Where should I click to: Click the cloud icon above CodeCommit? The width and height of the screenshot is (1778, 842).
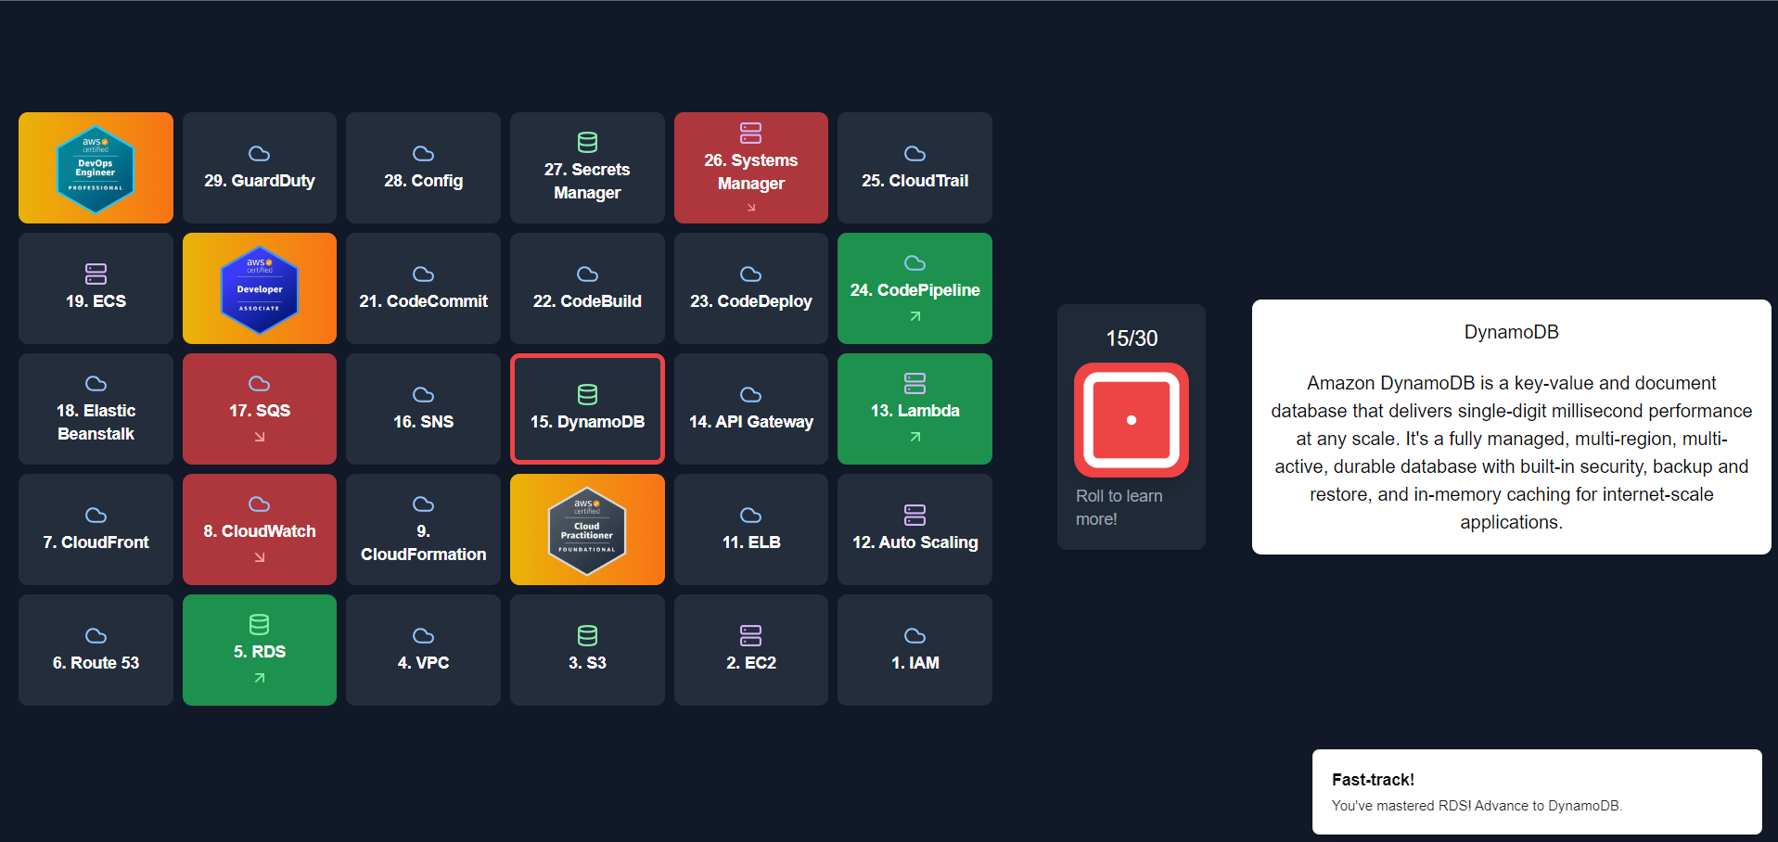tap(424, 274)
